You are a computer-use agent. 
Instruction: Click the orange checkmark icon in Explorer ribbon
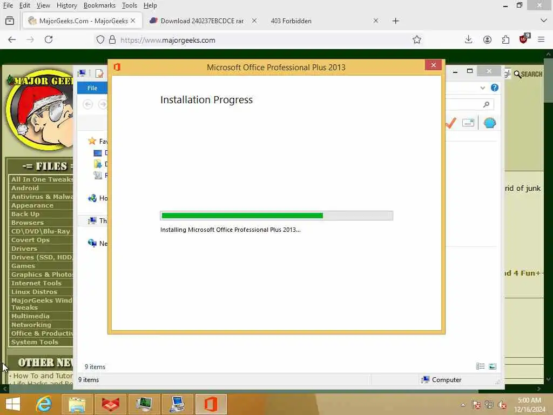tap(451, 123)
